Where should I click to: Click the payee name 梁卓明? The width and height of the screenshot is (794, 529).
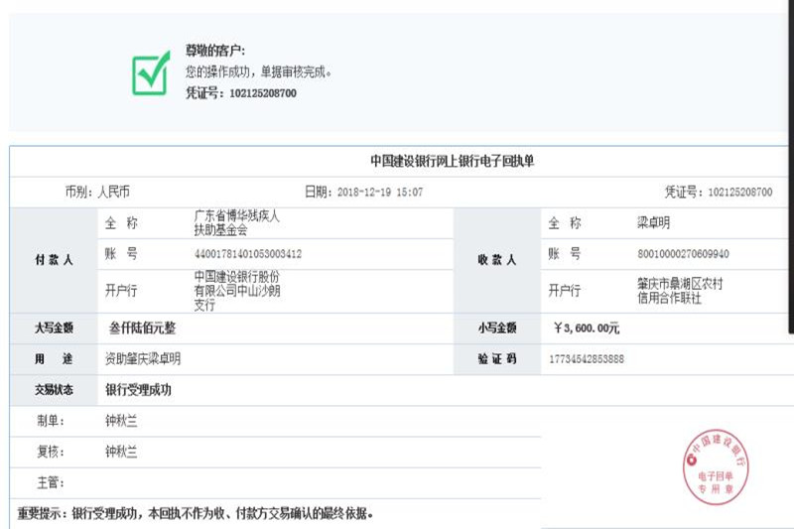tap(653, 223)
